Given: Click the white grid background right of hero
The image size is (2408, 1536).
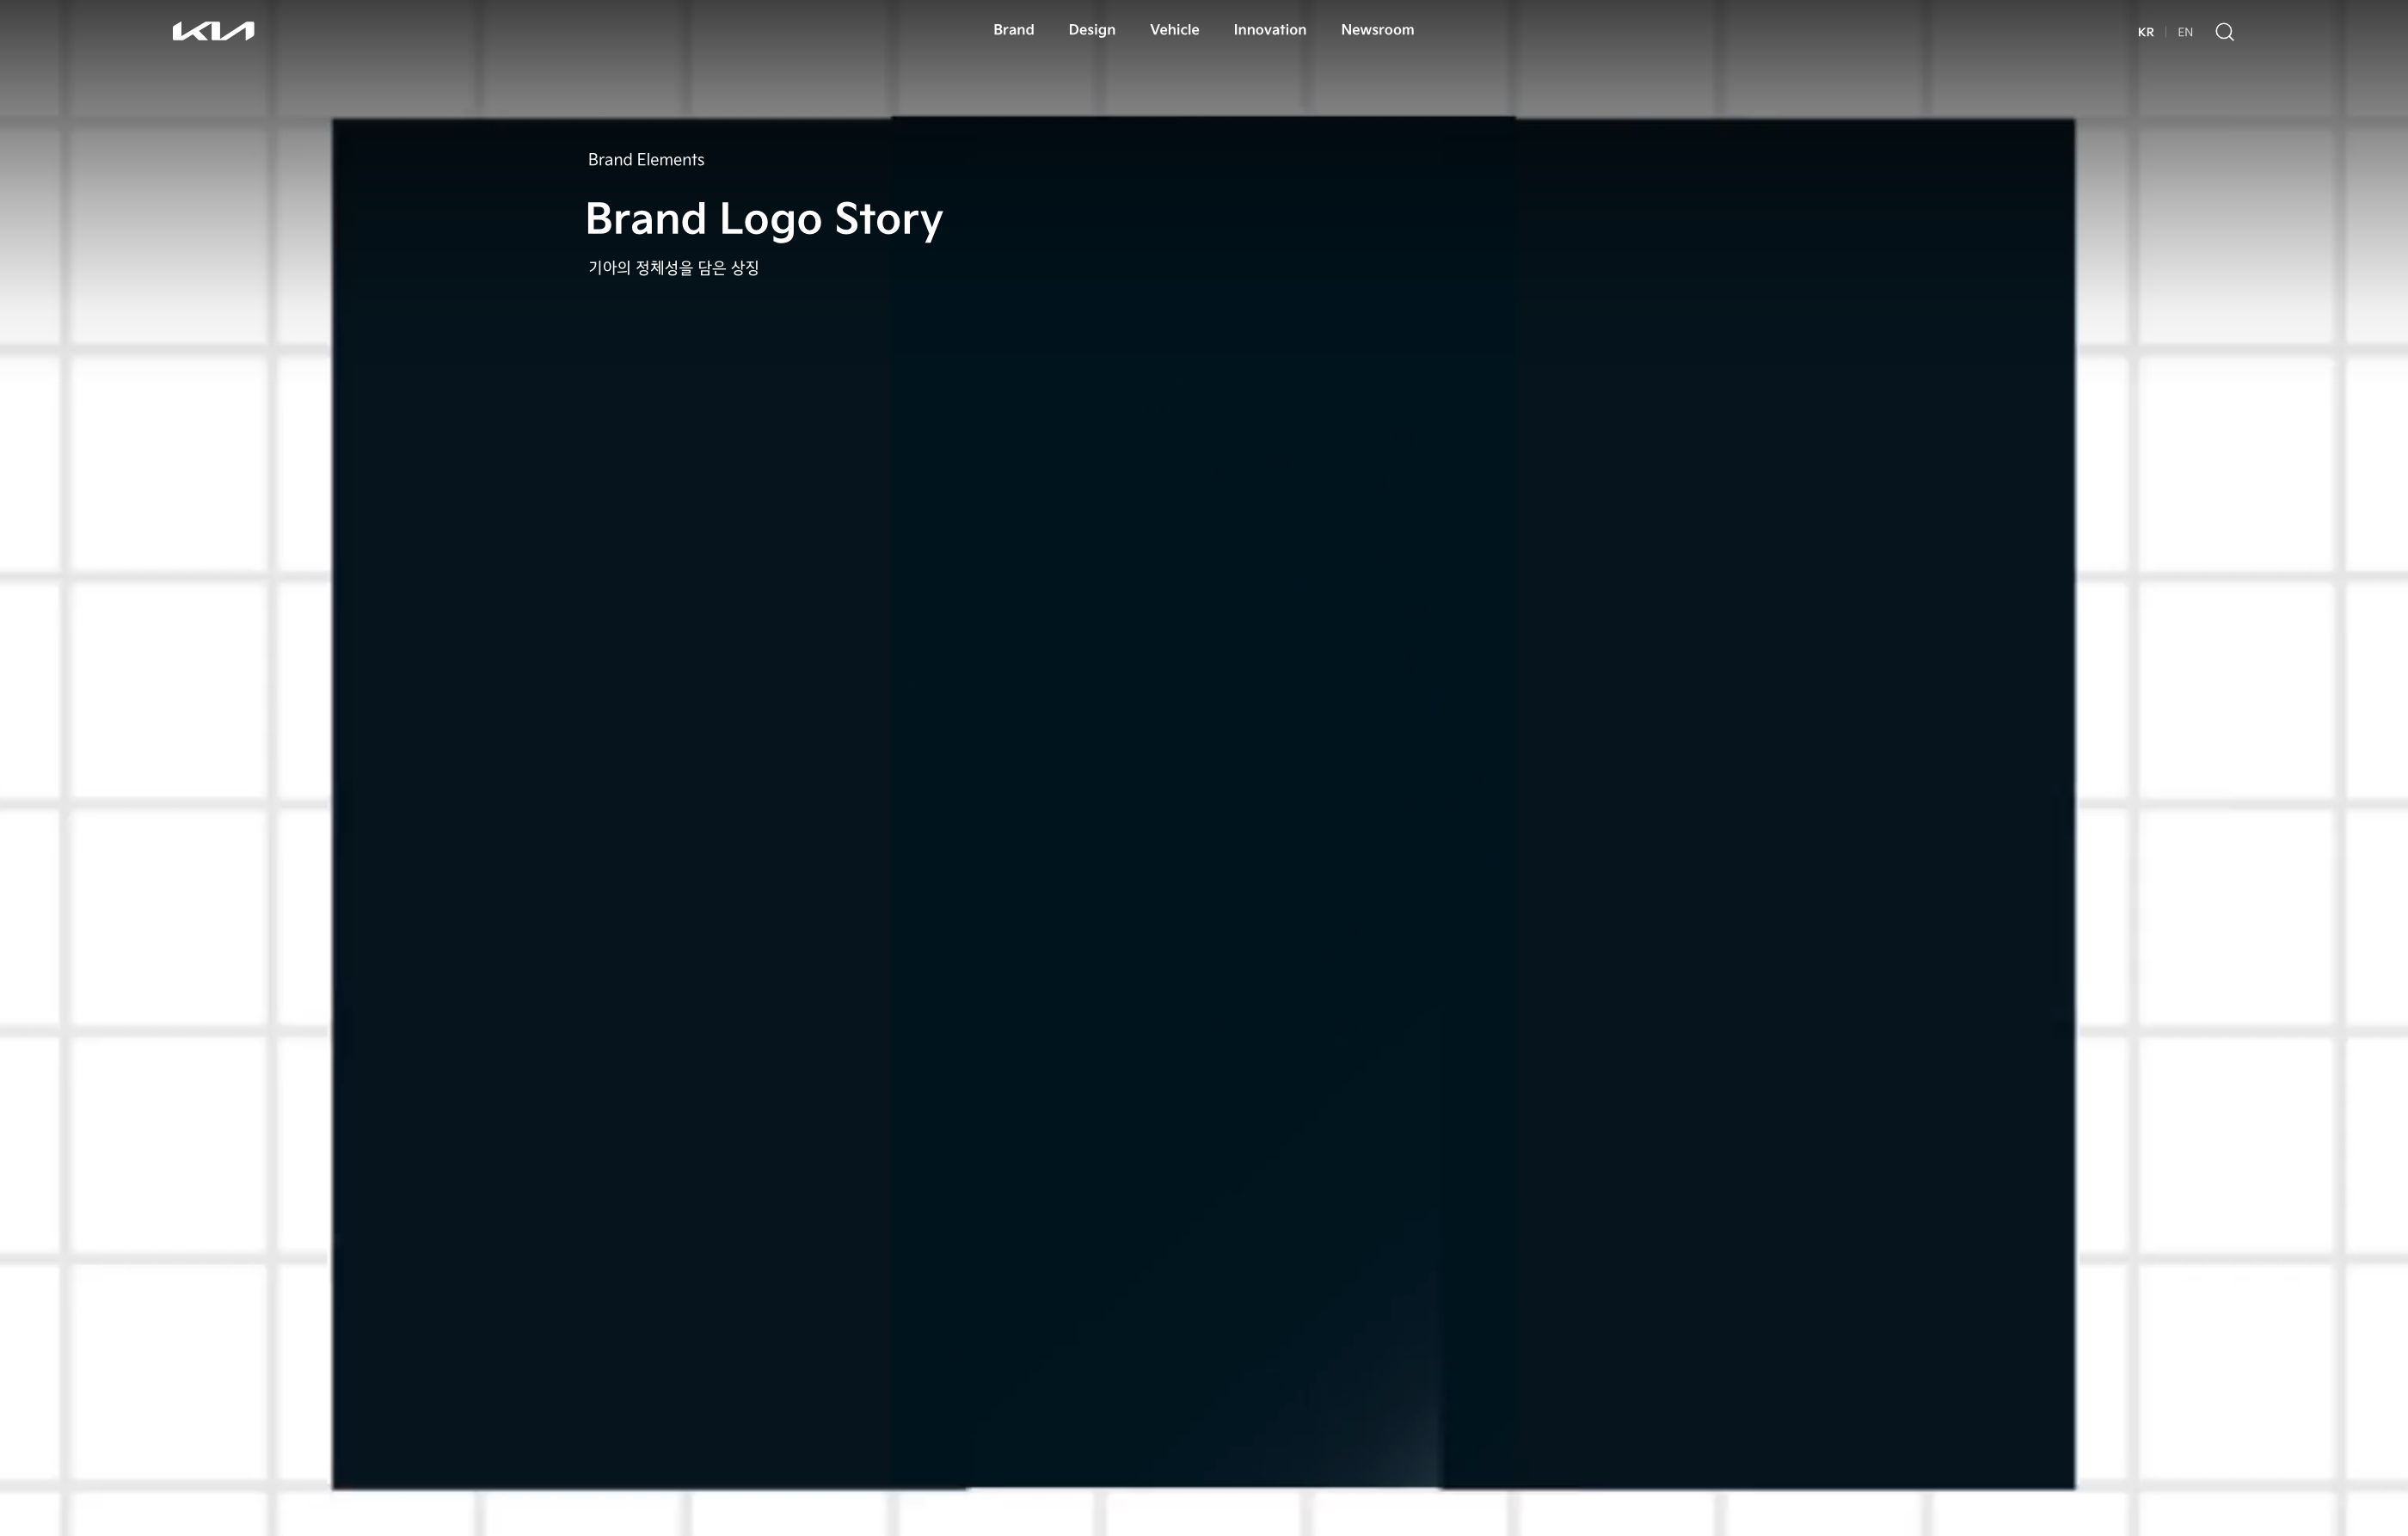Looking at the screenshot, I should (2235, 690).
